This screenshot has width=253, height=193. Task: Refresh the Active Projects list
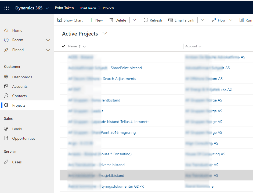pyautogui.click(x=153, y=20)
